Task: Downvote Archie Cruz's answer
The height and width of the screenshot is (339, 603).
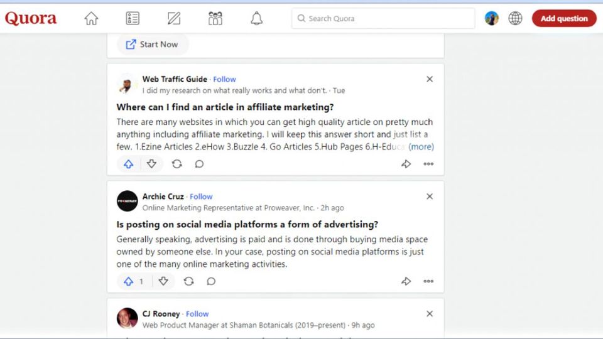Action: pos(163,281)
